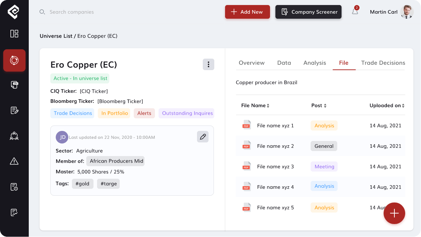Click the Alerts tag
The height and width of the screenshot is (237, 421).
point(144,113)
